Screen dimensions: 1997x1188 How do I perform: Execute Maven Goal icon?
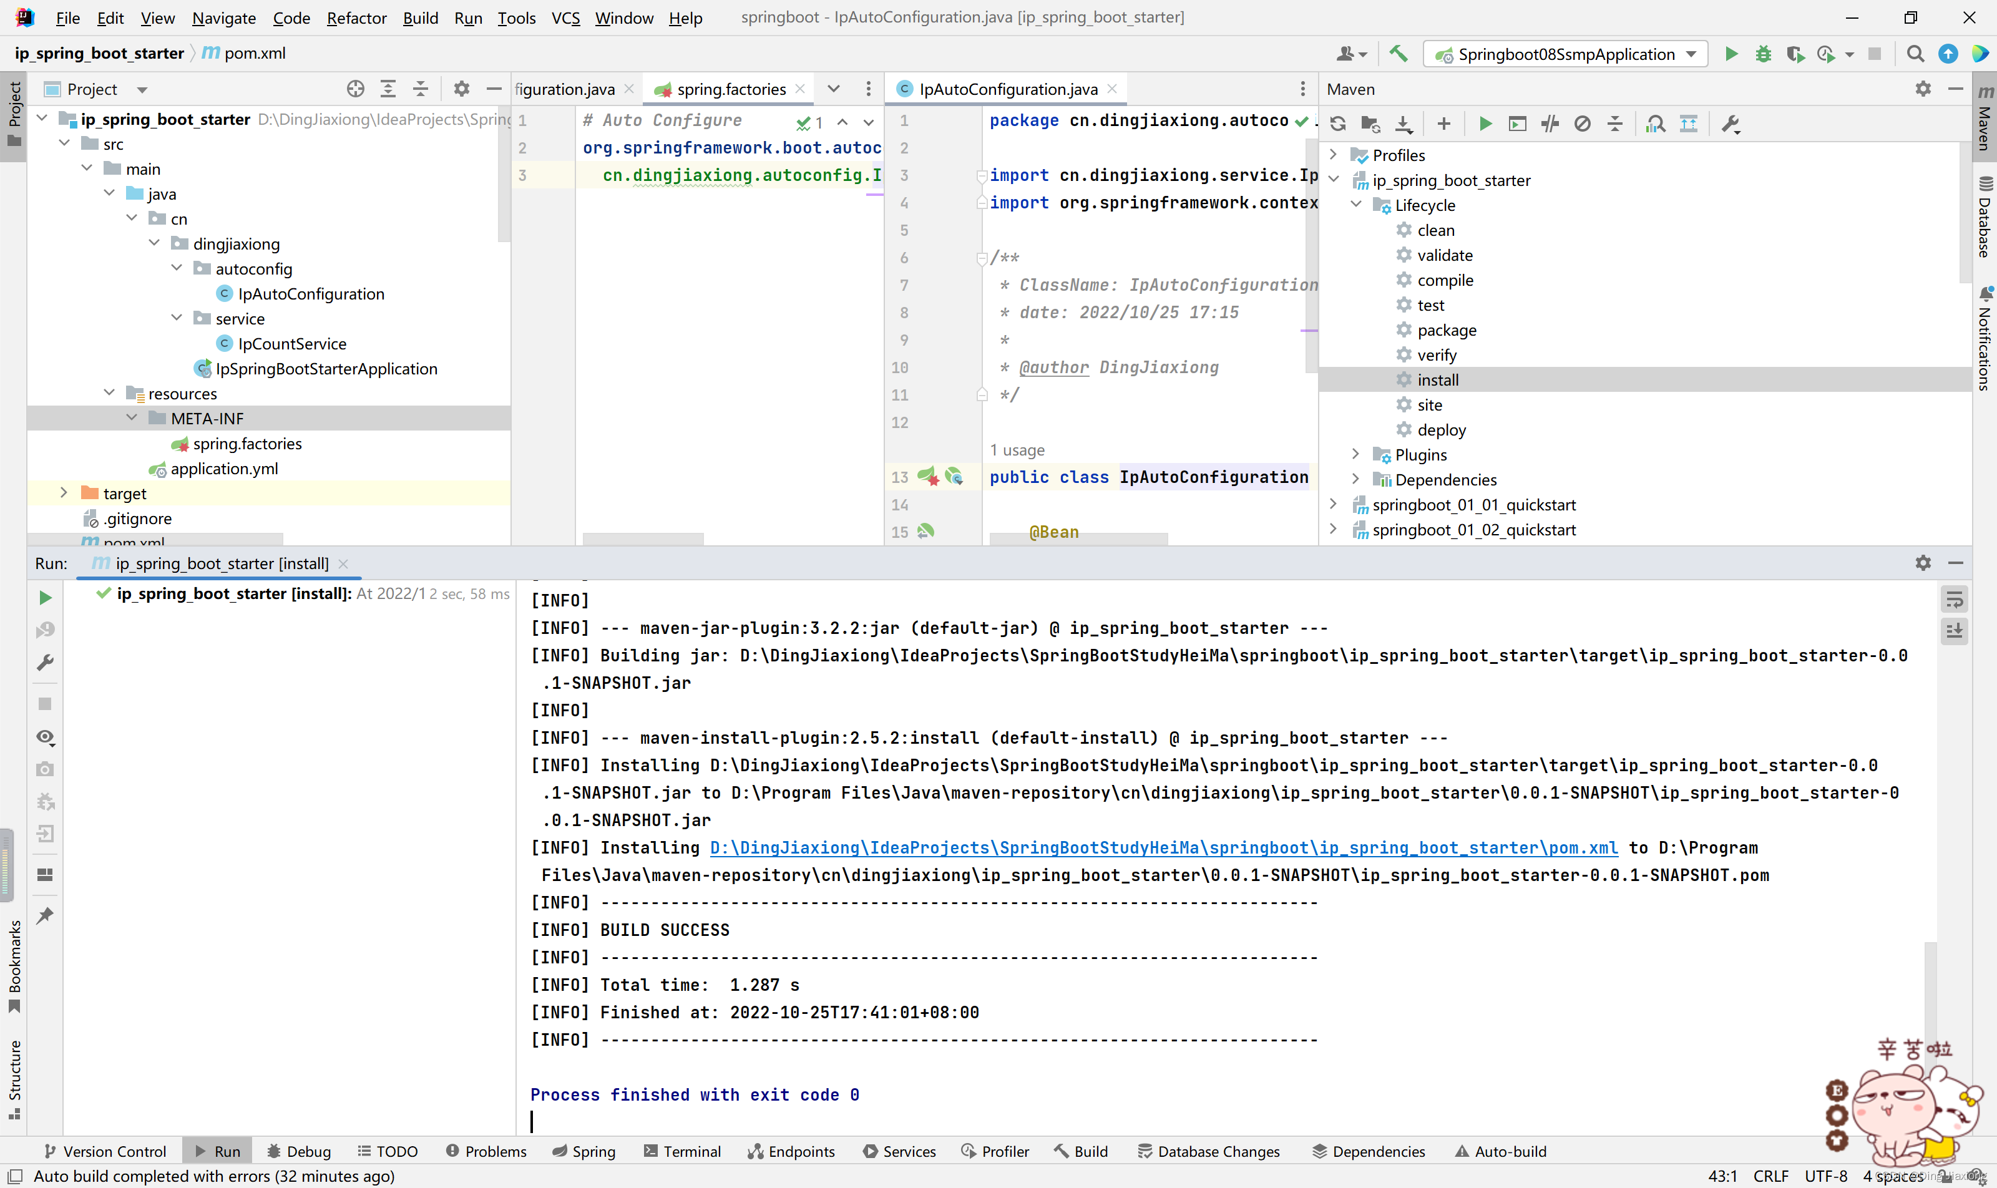click(1517, 124)
